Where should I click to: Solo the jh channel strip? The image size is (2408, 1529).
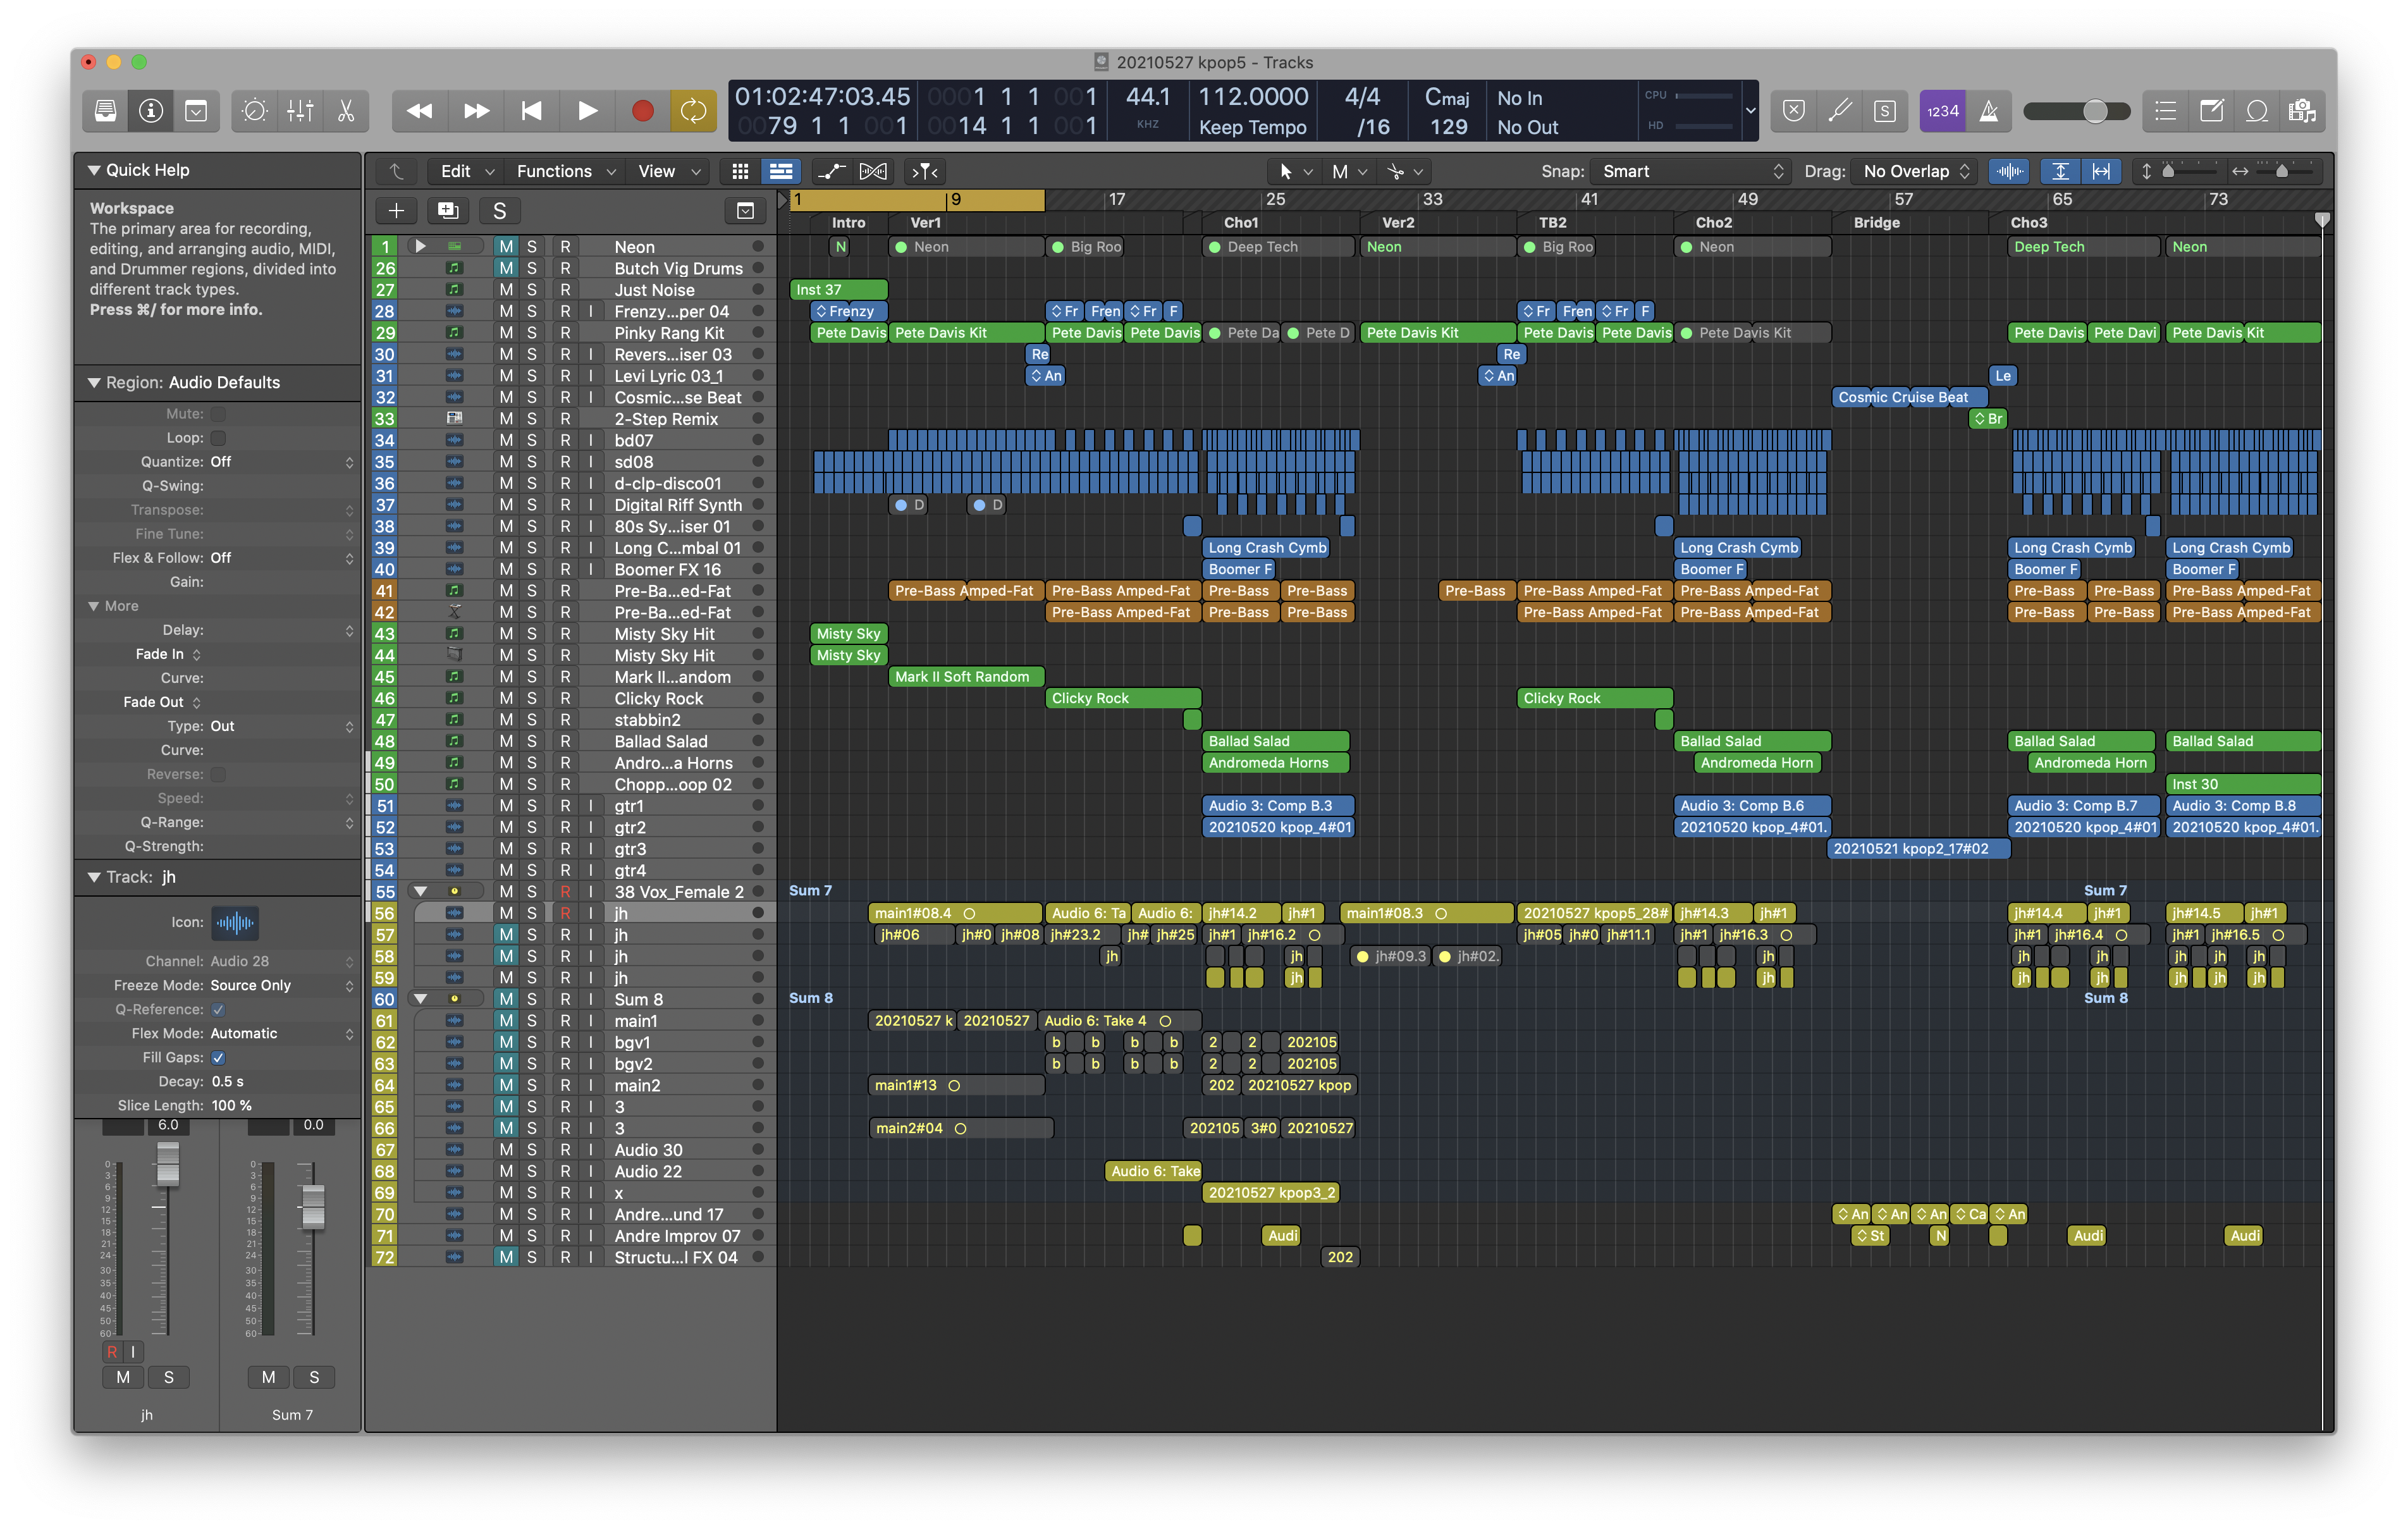click(168, 1377)
